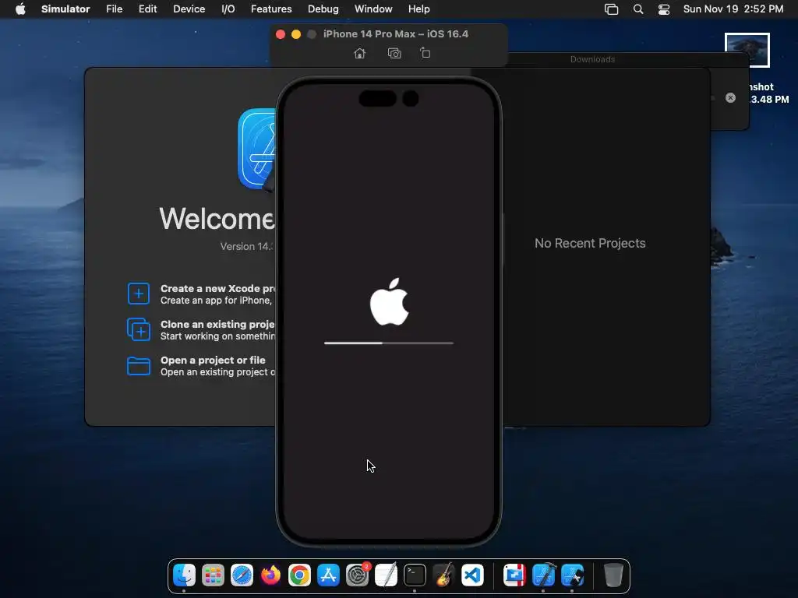Click the Home button in Simulator toolbar
The height and width of the screenshot is (598, 798).
coord(360,54)
